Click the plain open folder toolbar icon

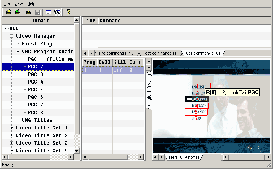(28, 12)
